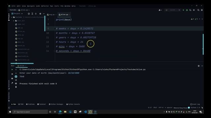Open the Event Log
This screenshot has width=211, height=118.
(x=195, y=104)
